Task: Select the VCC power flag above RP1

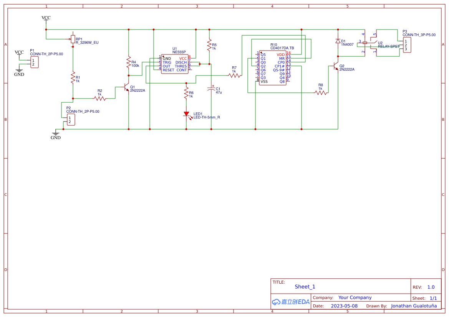Action: 46,18
